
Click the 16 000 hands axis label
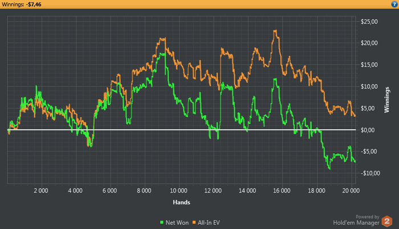pyautogui.click(x=282, y=191)
